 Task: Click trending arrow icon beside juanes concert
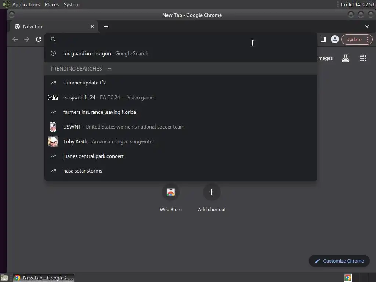pos(53,156)
